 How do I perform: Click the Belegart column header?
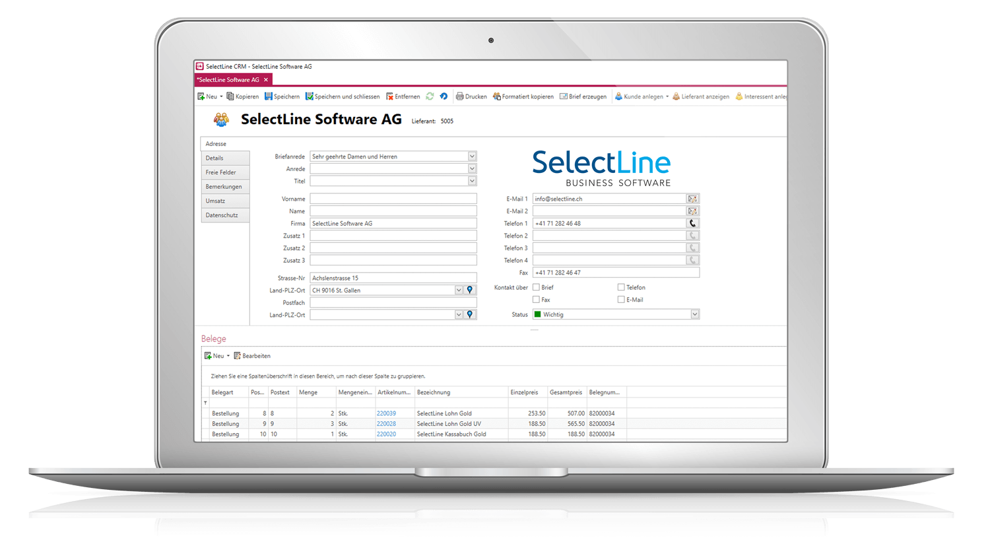coord(228,392)
